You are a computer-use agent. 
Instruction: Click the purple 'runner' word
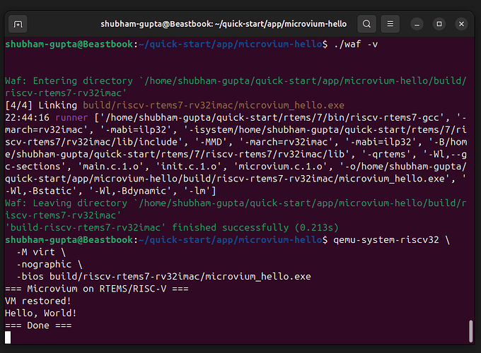(71, 118)
